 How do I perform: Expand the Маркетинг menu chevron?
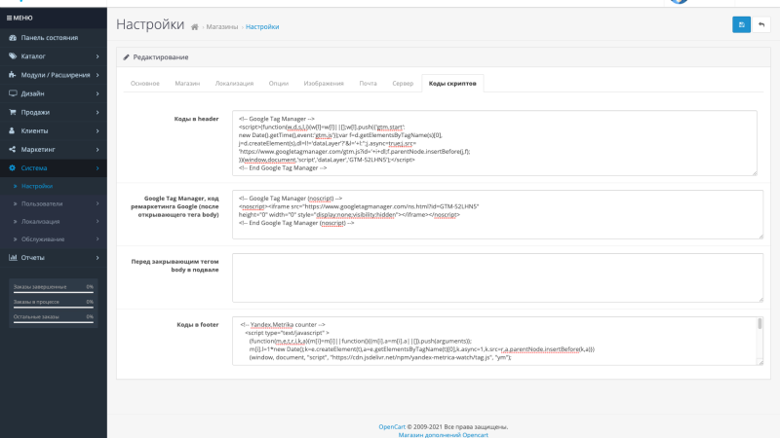97,150
